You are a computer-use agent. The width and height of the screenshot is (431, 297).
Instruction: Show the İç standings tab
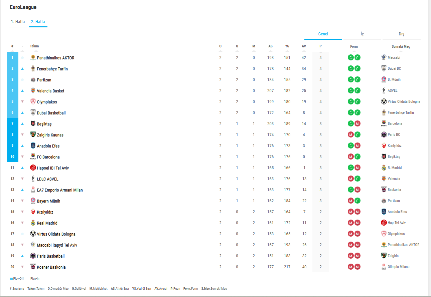[362, 34]
